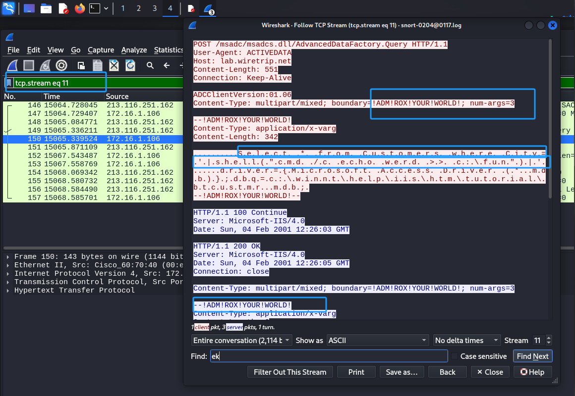This screenshot has width=575, height=396.
Task: Switch to workspace 1
Action: pyautogui.click(x=123, y=8)
